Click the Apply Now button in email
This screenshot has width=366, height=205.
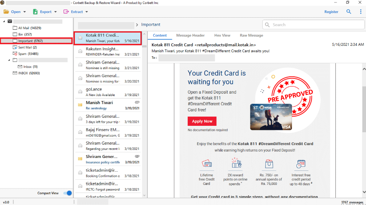coord(202,121)
